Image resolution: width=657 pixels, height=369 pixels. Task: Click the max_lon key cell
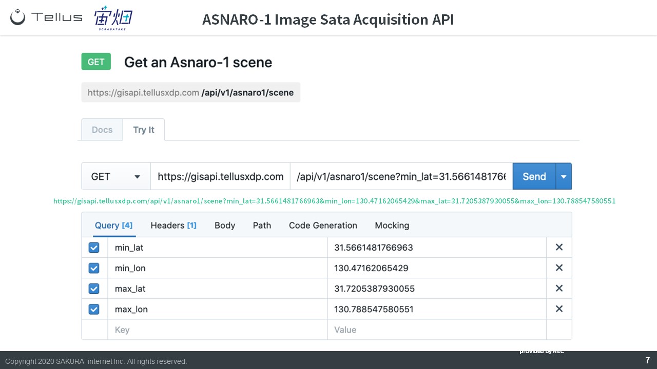click(x=218, y=309)
